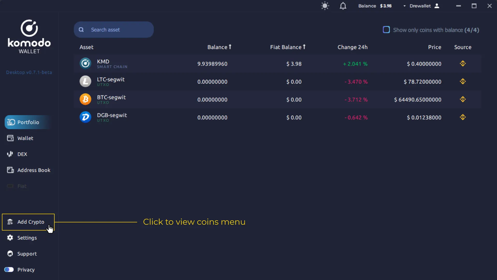Click inside the Search asset field
This screenshot has width=497, height=280.
click(x=113, y=30)
